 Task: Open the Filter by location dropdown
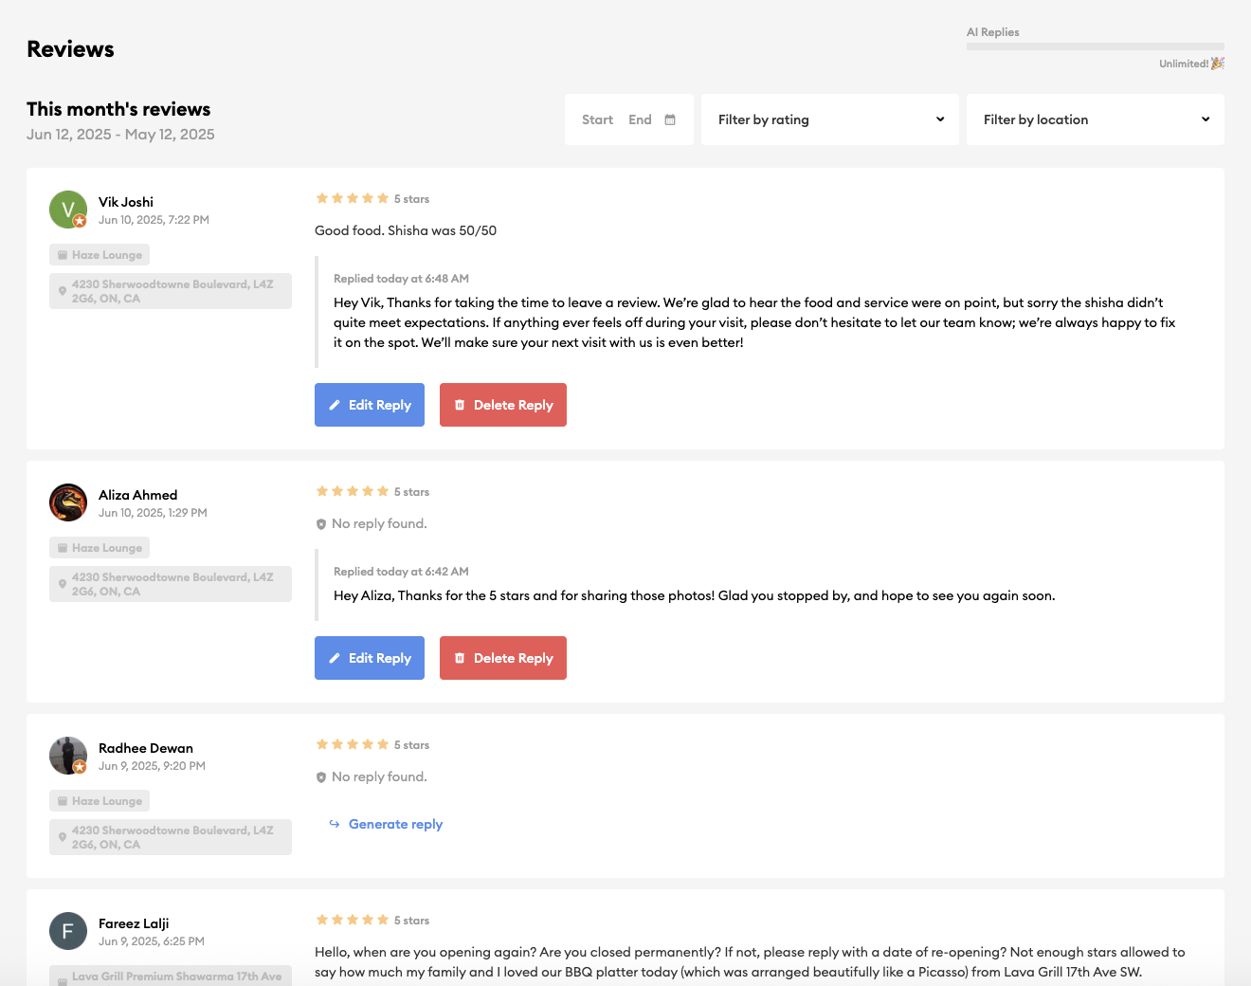(1095, 119)
